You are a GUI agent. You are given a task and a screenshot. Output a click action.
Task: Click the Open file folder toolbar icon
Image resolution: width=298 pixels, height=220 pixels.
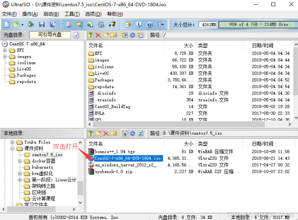point(16,25)
